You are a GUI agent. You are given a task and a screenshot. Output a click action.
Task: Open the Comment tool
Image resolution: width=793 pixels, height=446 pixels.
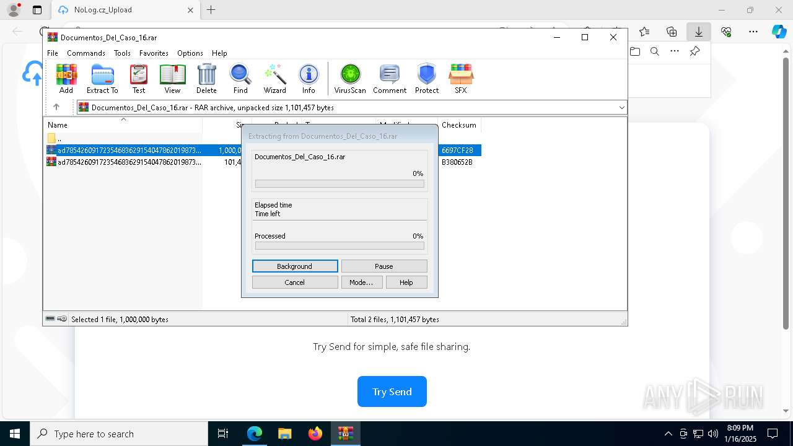(390, 79)
